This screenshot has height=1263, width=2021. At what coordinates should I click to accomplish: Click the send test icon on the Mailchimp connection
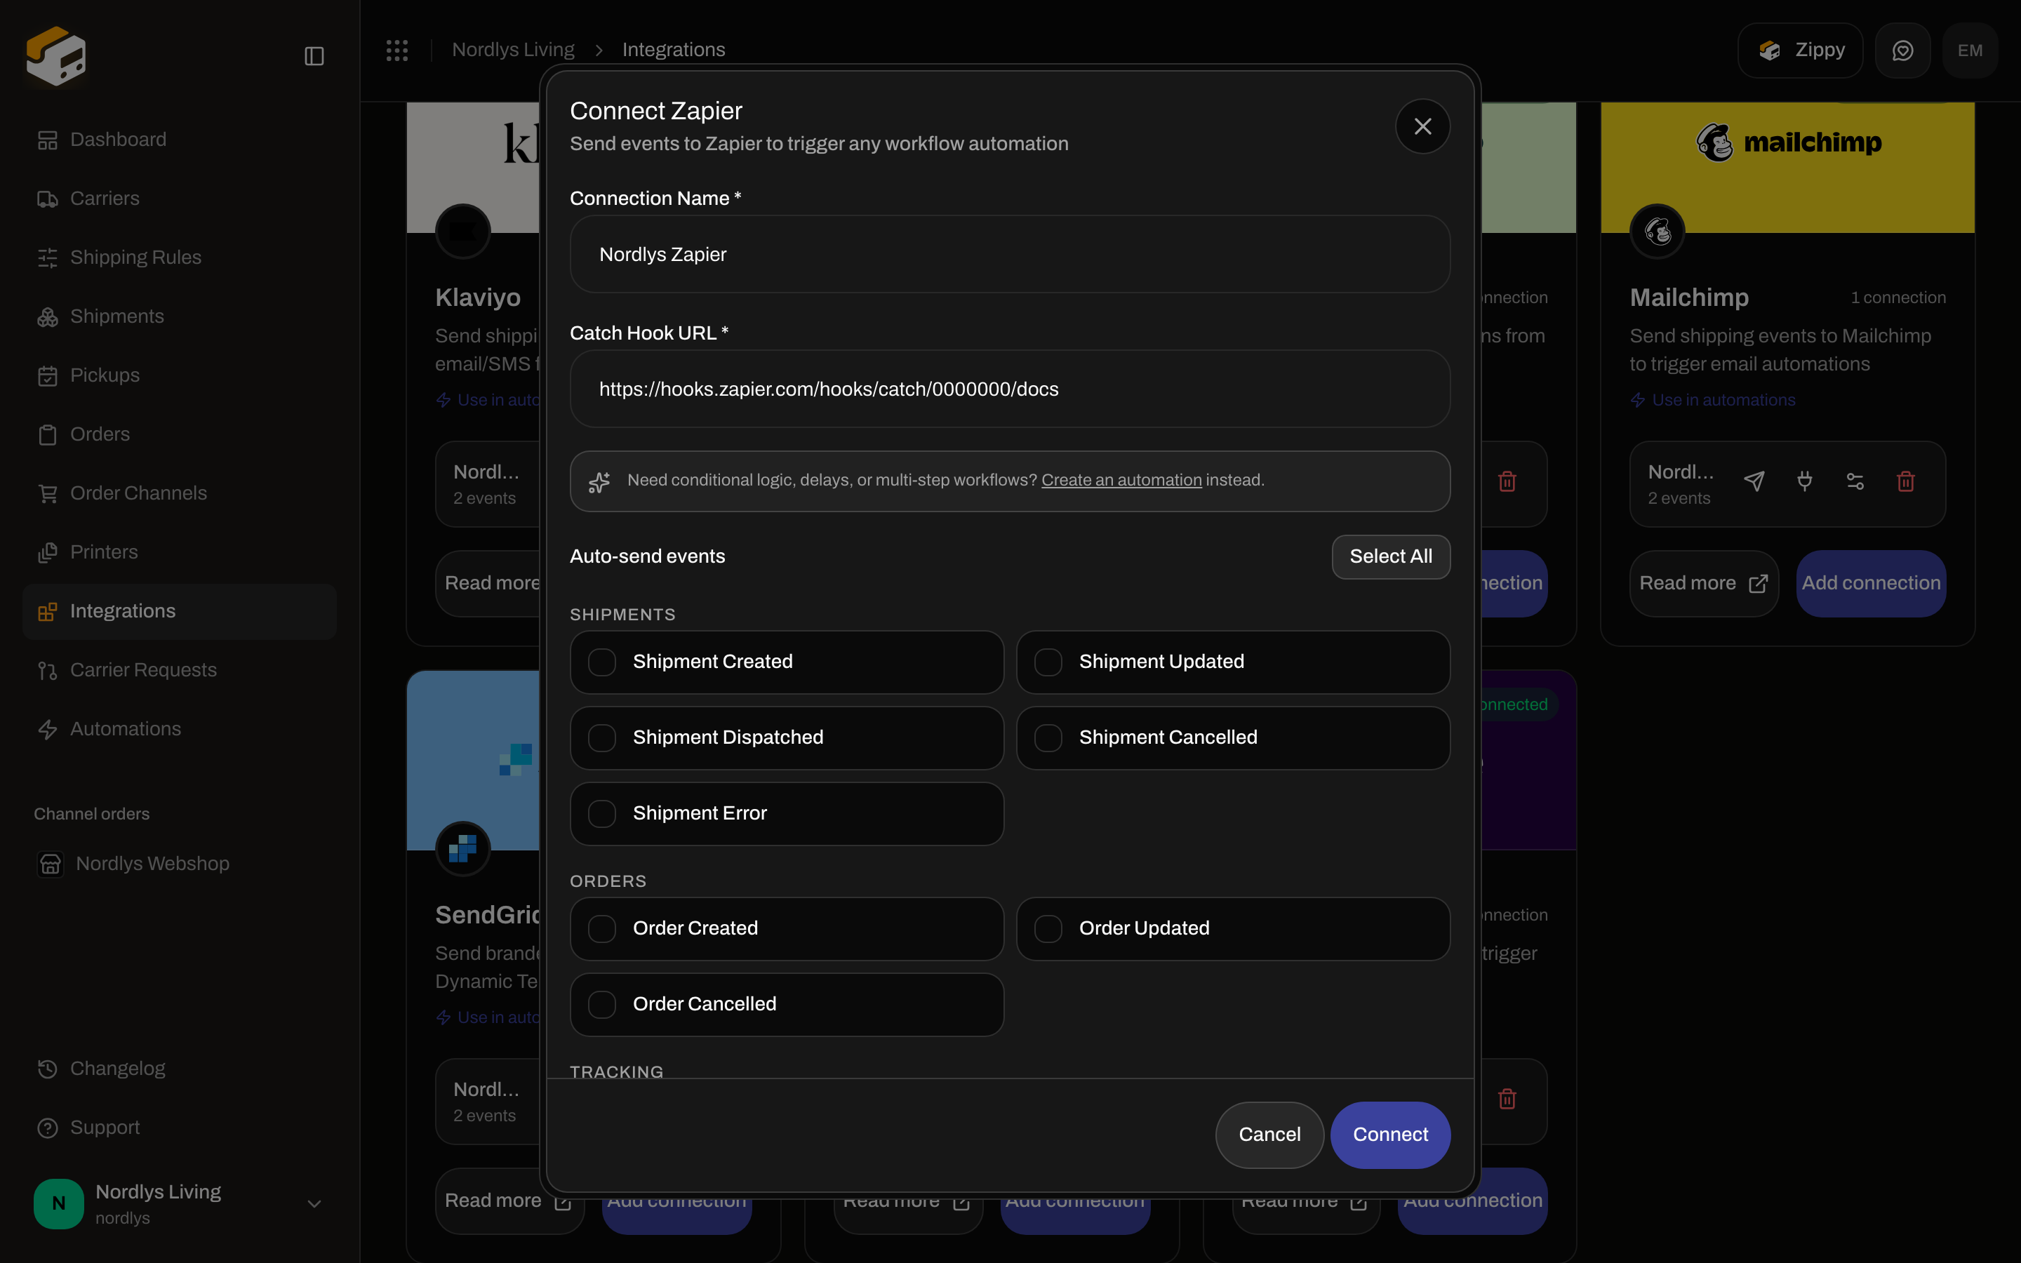[x=1754, y=481]
